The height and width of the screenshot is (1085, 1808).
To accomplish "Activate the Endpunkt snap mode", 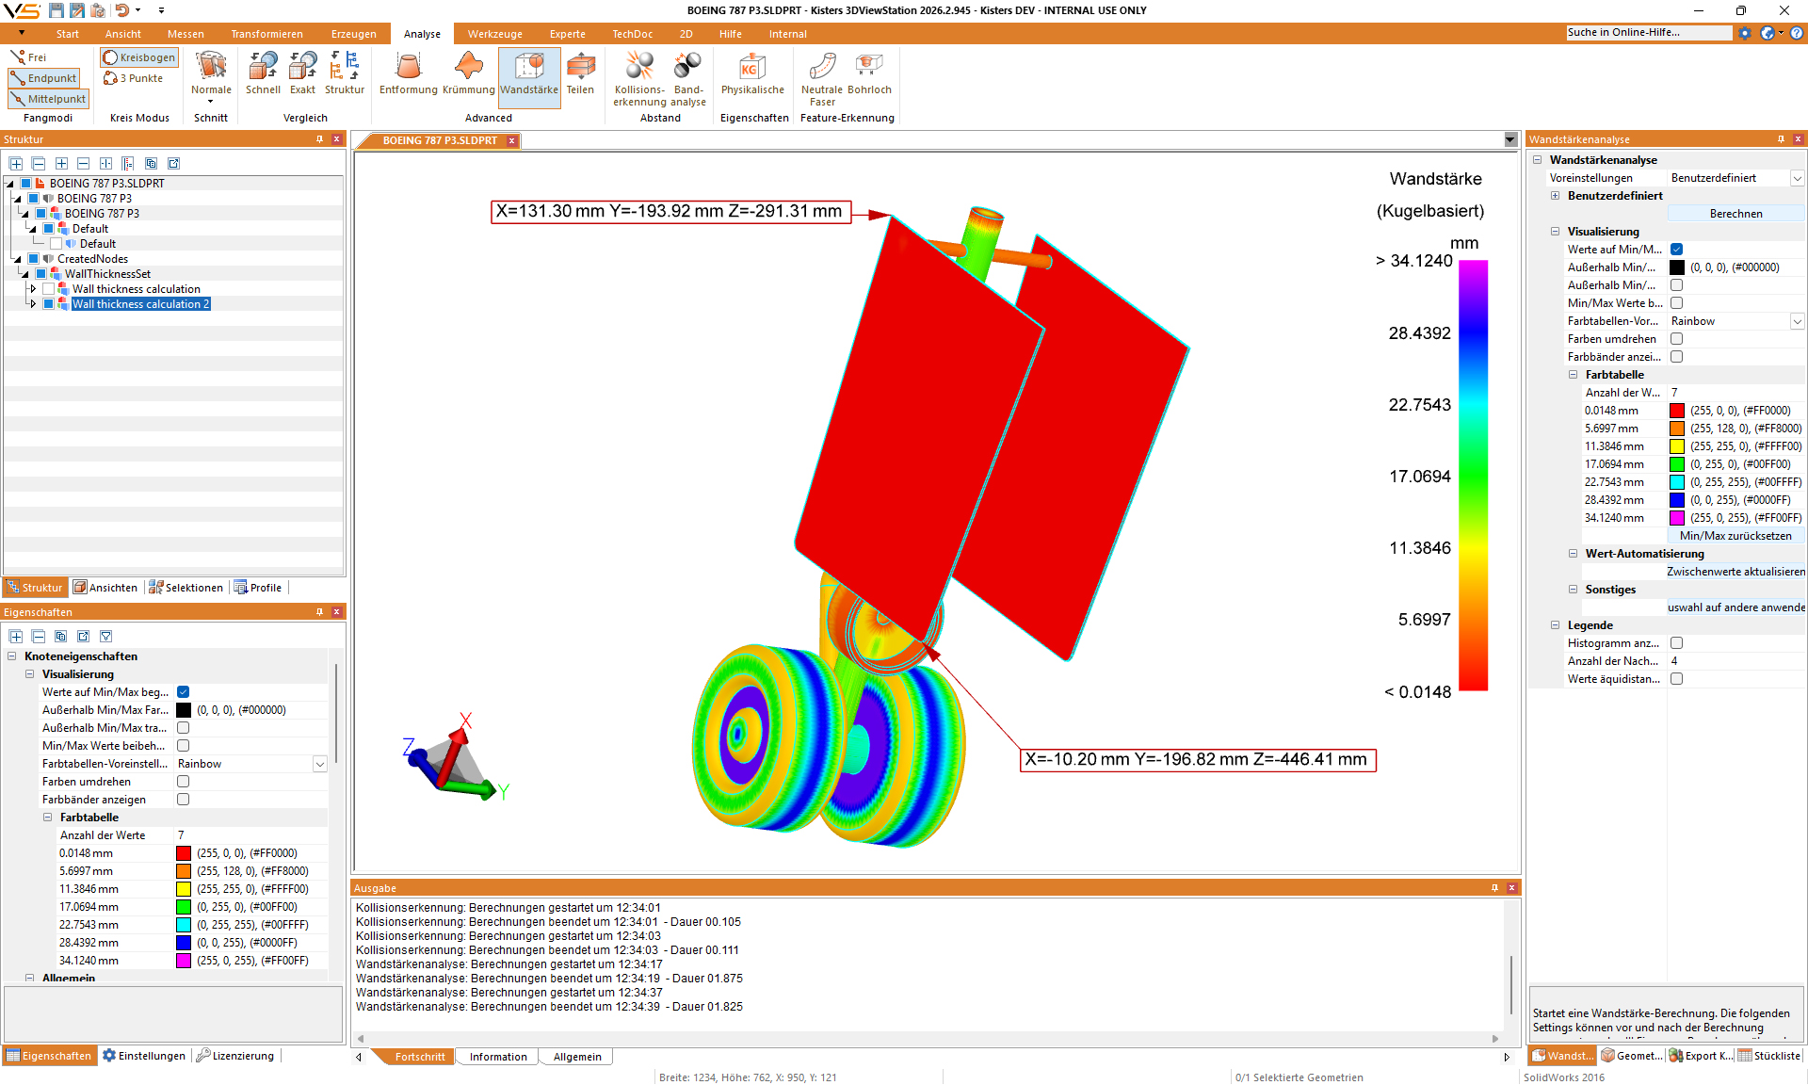I will click(43, 78).
